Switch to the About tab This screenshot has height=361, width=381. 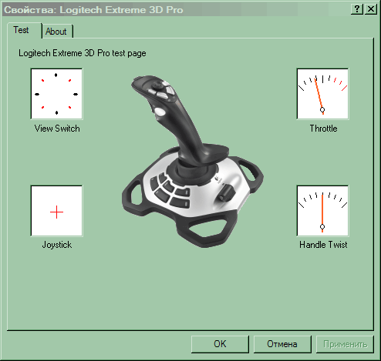click(57, 32)
